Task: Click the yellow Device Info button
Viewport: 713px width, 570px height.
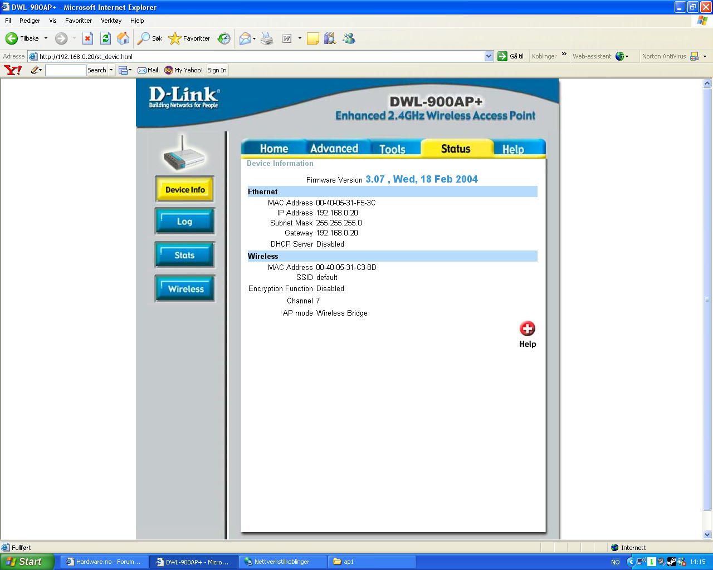Action: [x=185, y=189]
